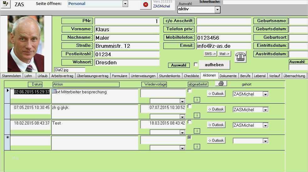
Task: Open the Überlassungsvertrag tab
Action: (x=93, y=76)
